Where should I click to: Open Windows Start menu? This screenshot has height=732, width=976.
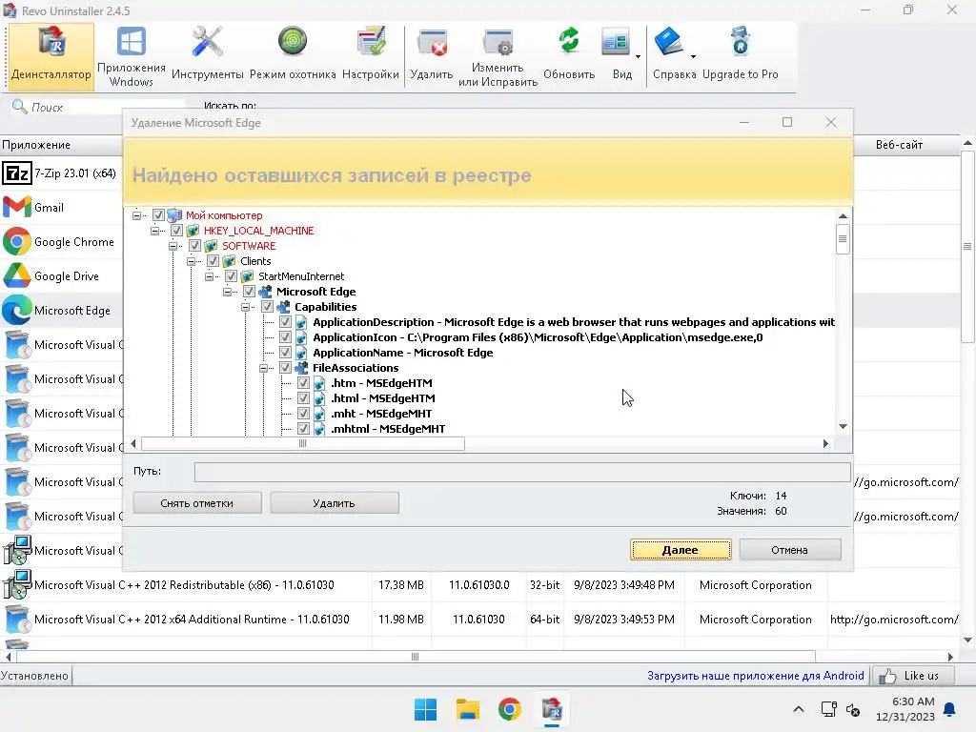426,709
